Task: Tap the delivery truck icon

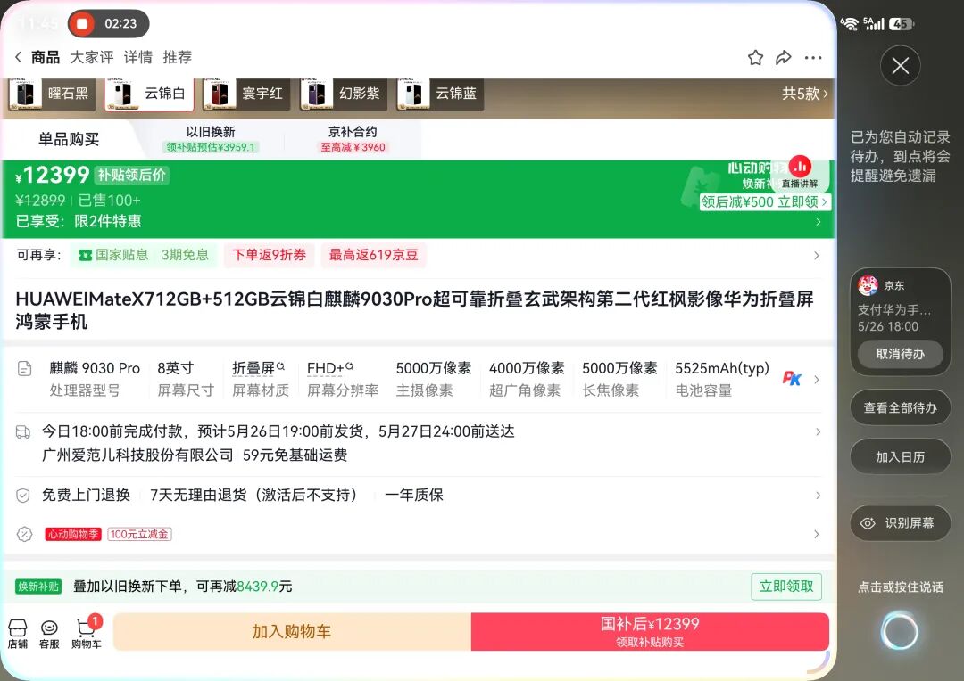Action: point(22,431)
